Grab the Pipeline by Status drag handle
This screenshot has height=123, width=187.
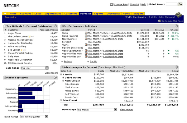pyautogui.click(x=5, y=77)
